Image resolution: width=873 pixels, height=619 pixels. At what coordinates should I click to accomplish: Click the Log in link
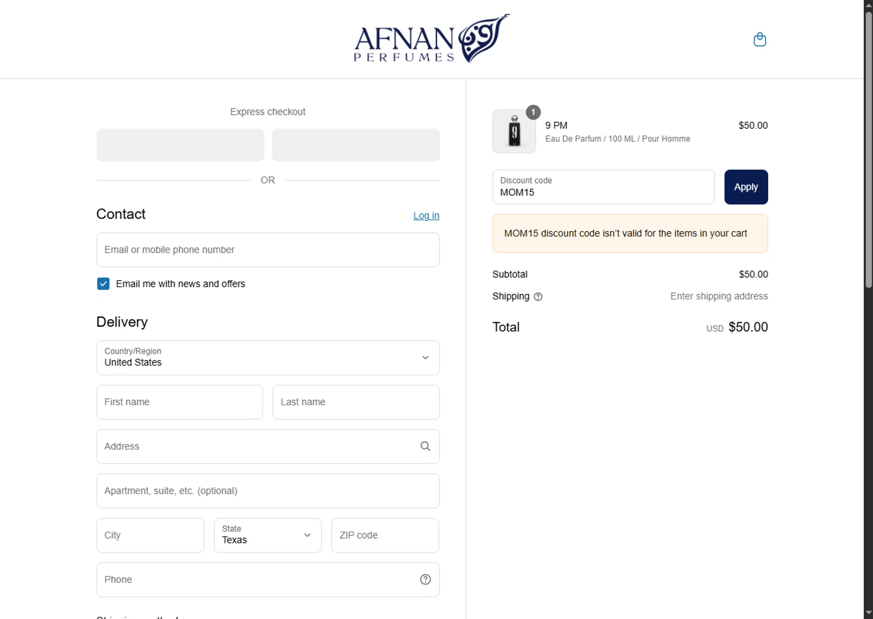click(x=426, y=215)
